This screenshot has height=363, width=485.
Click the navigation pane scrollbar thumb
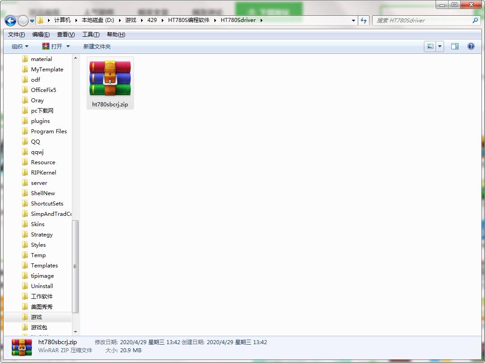(76, 267)
